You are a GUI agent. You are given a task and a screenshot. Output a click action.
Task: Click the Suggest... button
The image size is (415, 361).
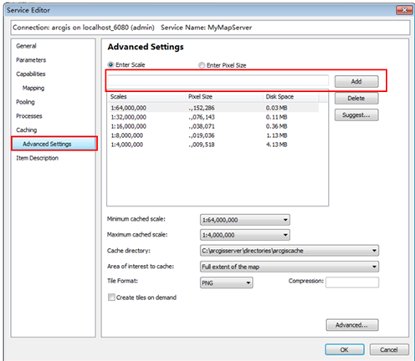[x=356, y=115]
